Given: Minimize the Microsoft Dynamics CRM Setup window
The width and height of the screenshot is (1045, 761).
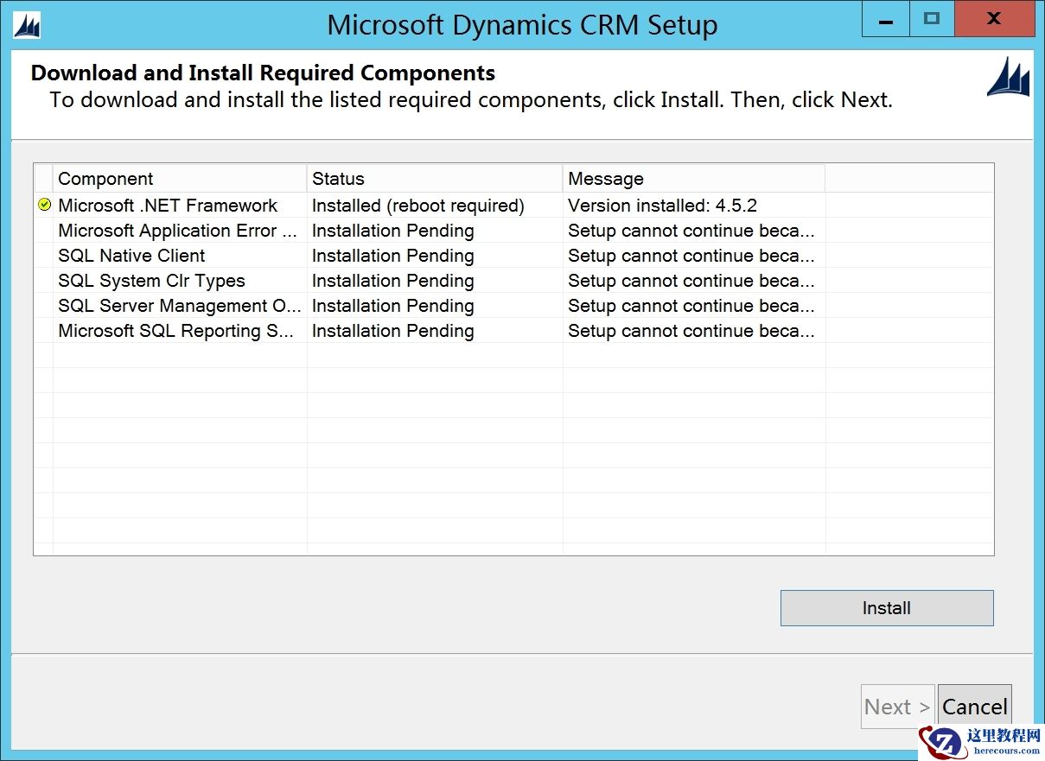Looking at the screenshot, I should (885, 18).
